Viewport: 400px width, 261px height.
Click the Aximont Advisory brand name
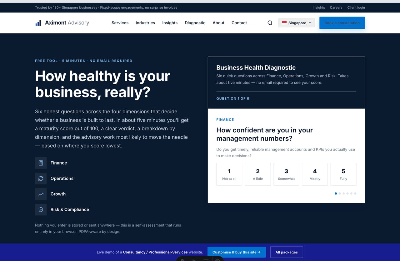pyautogui.click(x=67, y=23)
